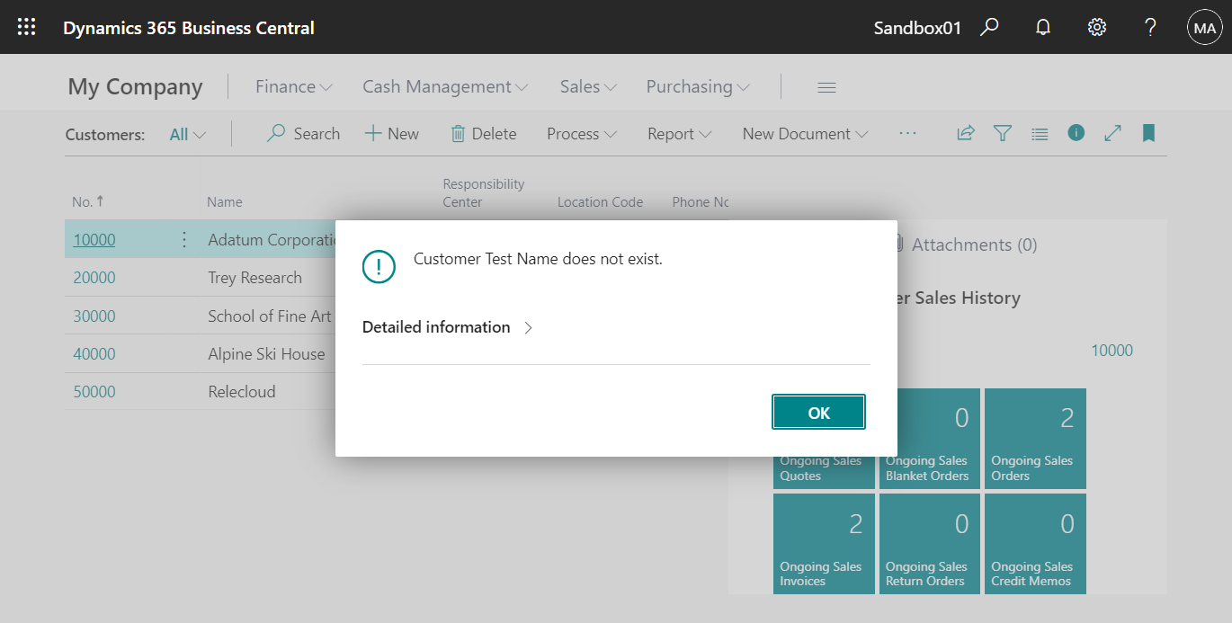Screen dimensions: 1232x623
Task: Expand Detailed information in the dialog
Action: pyautogui.click(x=447, y=326)
